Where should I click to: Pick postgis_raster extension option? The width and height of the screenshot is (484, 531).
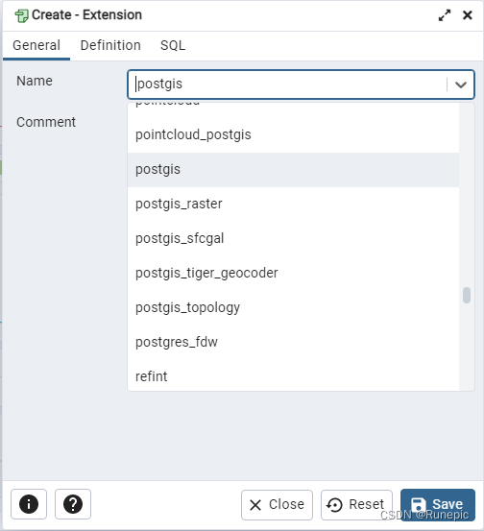293,205
